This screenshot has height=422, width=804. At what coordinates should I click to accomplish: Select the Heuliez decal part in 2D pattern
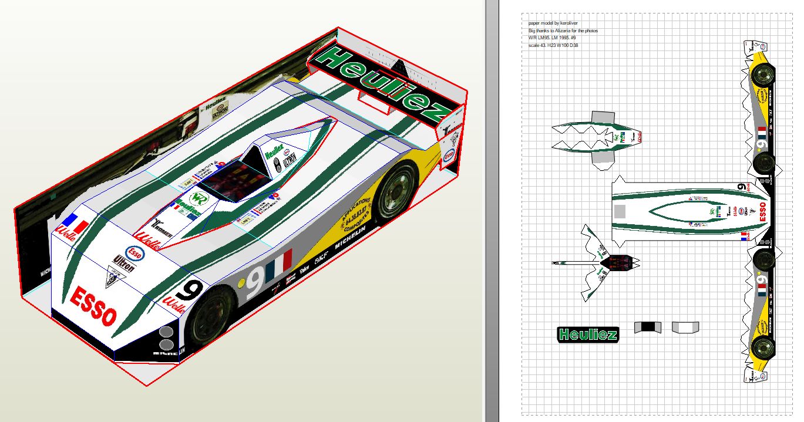(x=588, y=335)
